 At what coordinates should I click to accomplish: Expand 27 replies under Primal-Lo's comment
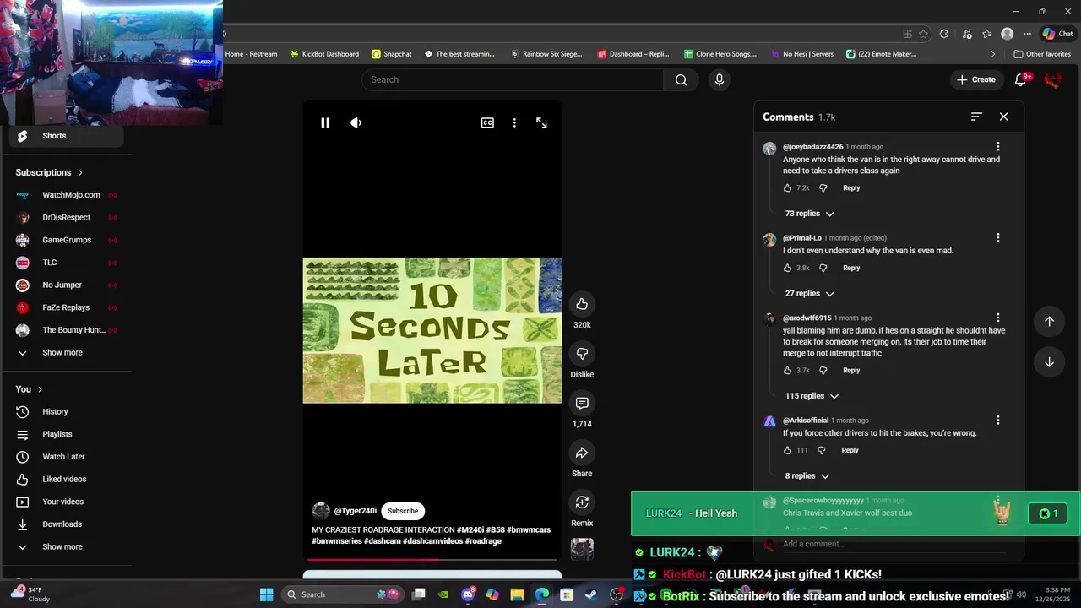pyautogui.click(x=809, y=294)
